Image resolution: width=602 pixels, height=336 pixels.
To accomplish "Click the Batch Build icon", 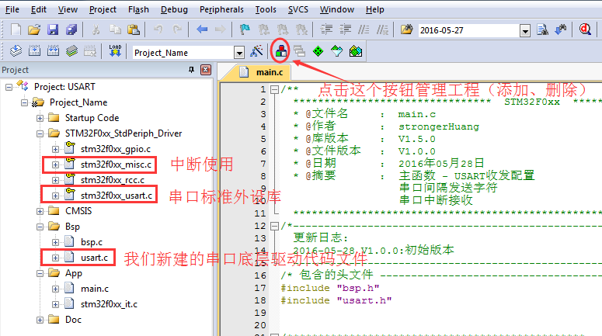I will coord(71,51).
